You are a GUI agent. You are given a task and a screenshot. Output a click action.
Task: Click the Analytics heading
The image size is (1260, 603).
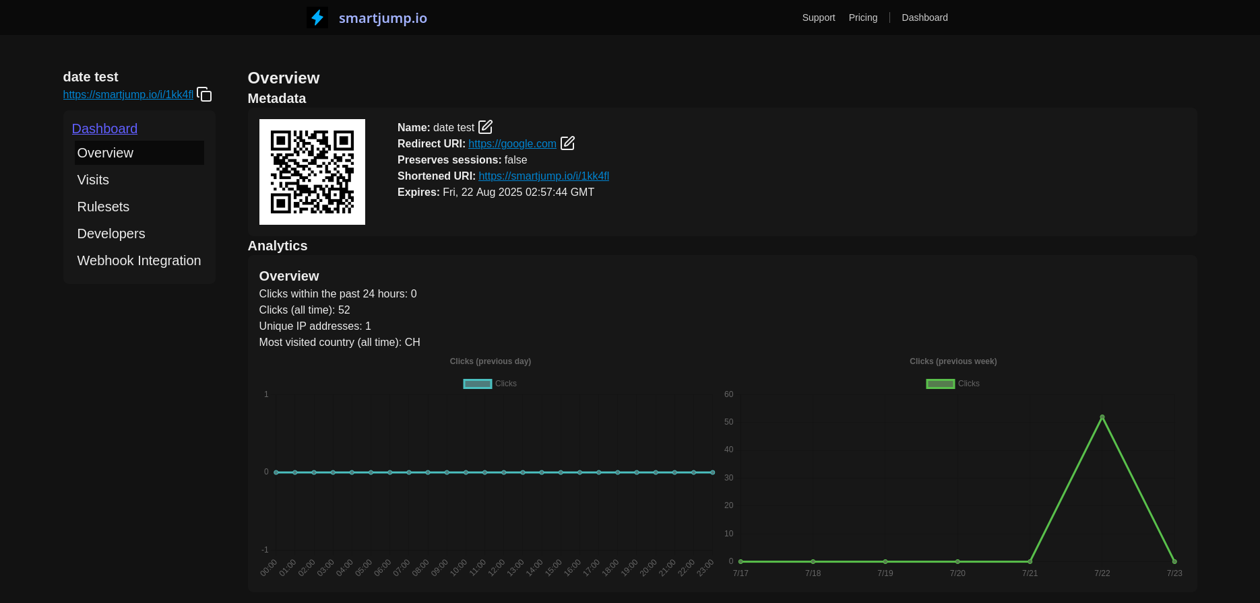(278, 246)
